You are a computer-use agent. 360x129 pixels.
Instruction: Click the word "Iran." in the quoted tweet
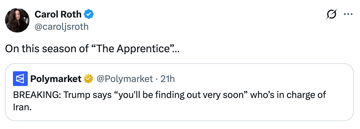tap(22, 107)
